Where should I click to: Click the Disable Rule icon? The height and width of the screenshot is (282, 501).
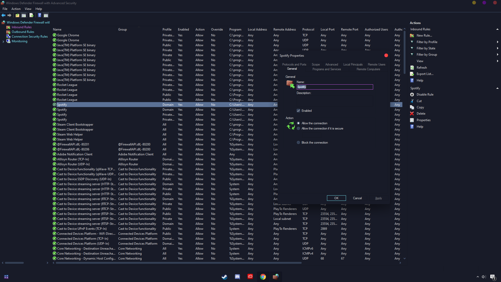[x=412, y=95]
